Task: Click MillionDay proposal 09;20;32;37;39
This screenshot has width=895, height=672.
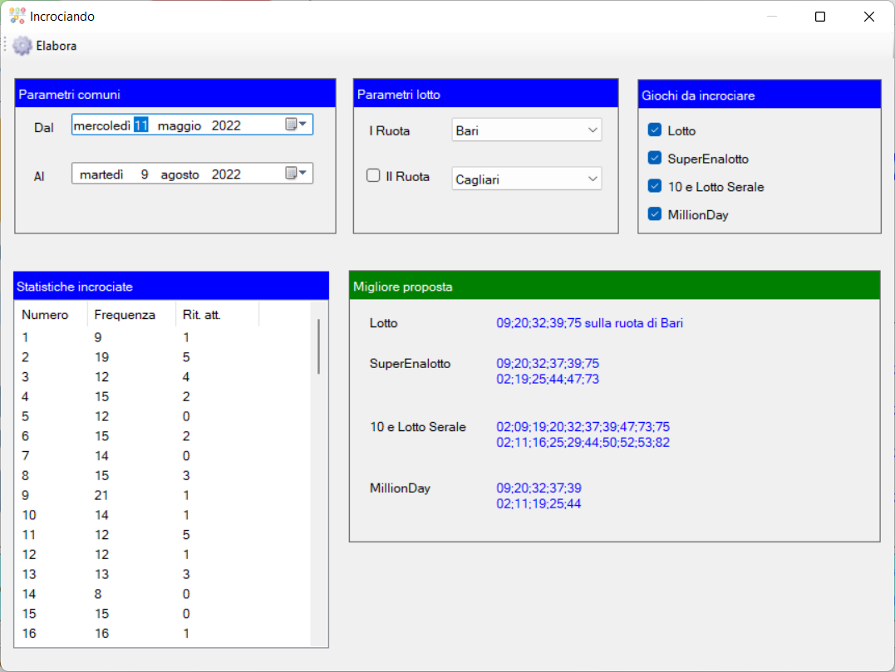Action: [x=538, y=488]
